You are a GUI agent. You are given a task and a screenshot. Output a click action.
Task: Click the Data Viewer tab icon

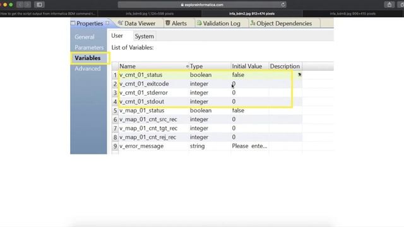pyautogui.click(x=121, y=23)
